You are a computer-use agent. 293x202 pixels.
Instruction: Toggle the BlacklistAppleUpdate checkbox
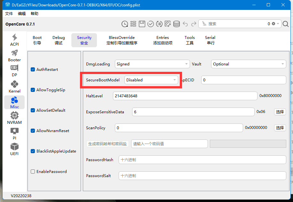pyautogui.click(x=33, y=151)
